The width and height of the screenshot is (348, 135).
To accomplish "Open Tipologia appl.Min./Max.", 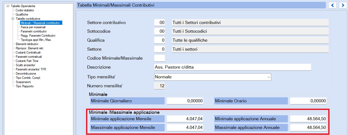I will [x=36, y=40].
